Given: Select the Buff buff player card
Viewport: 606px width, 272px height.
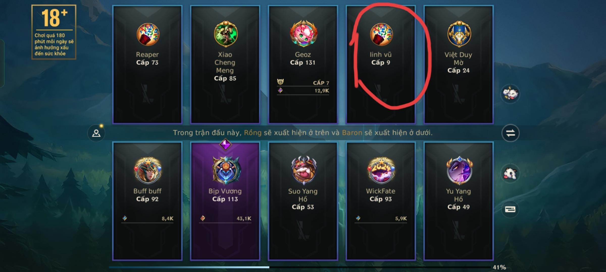Looking at the screenshot, I should [x=147, y=201].
